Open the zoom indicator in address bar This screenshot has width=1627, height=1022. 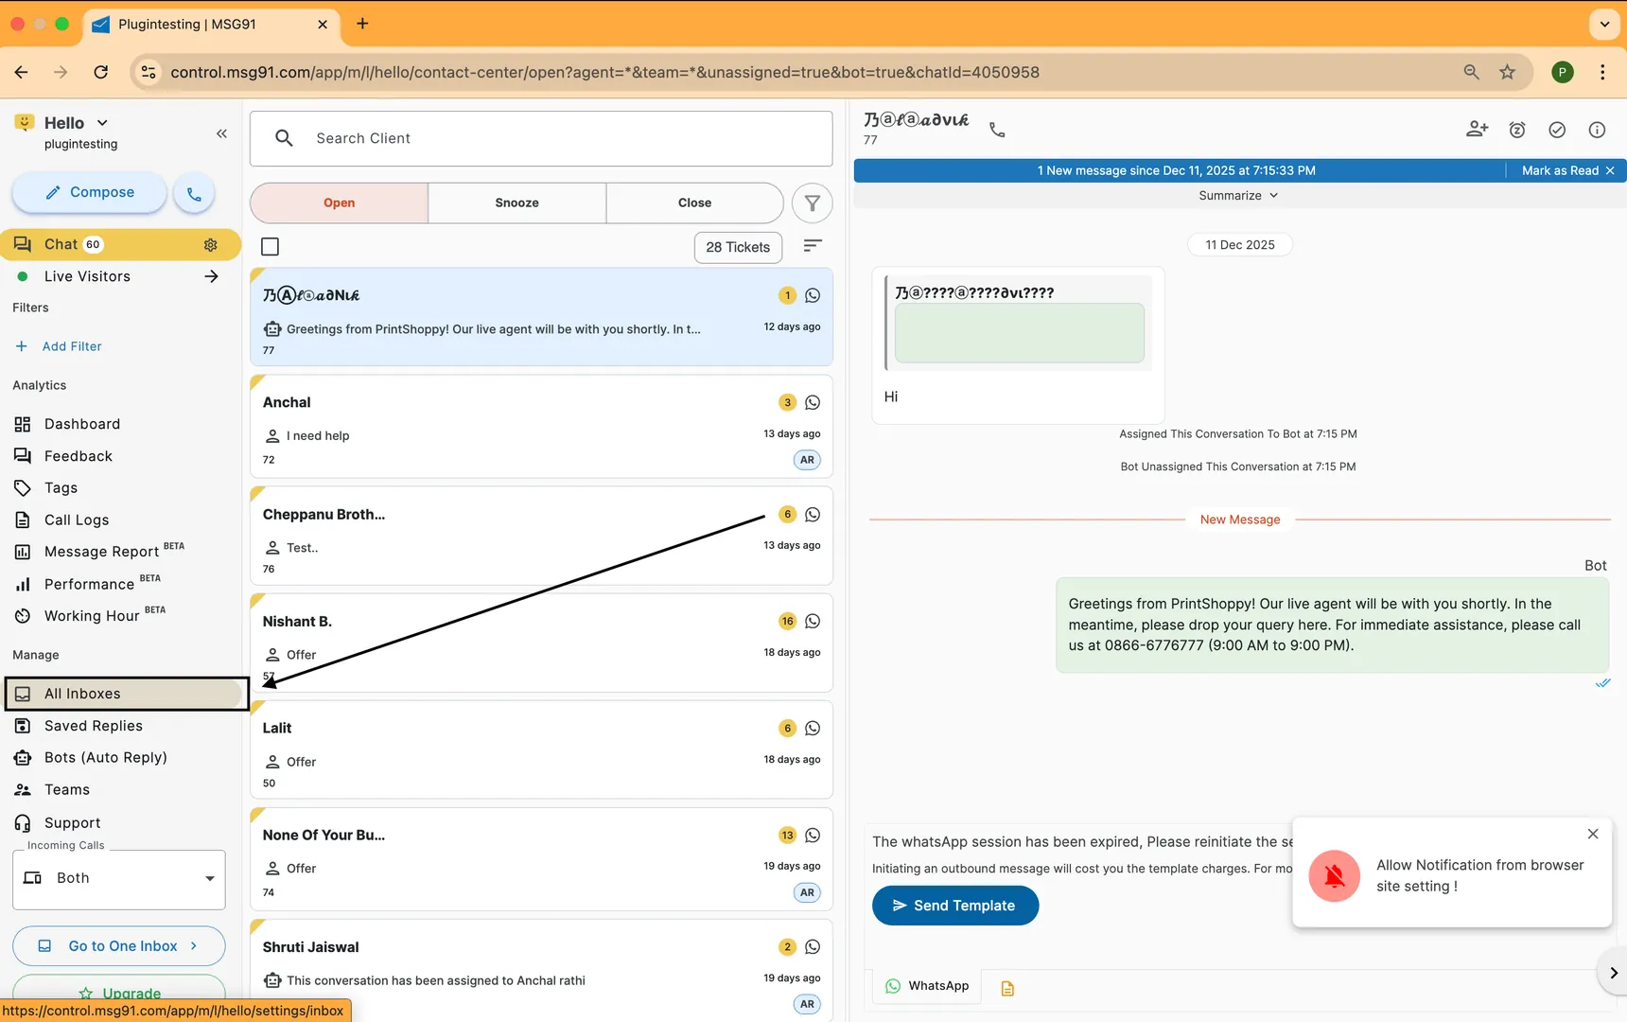click(1472, 72)
